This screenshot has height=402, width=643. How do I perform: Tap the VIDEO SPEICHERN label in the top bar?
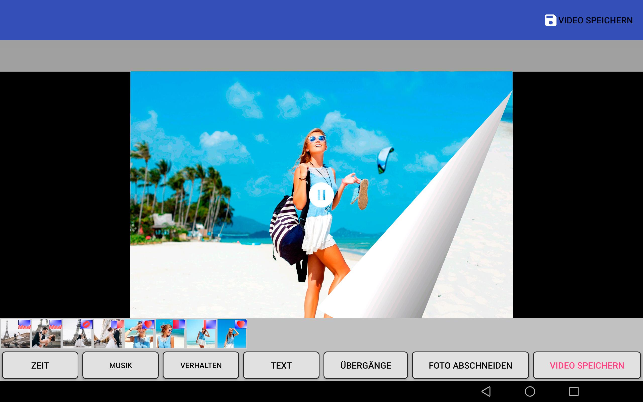click(595, 20)
